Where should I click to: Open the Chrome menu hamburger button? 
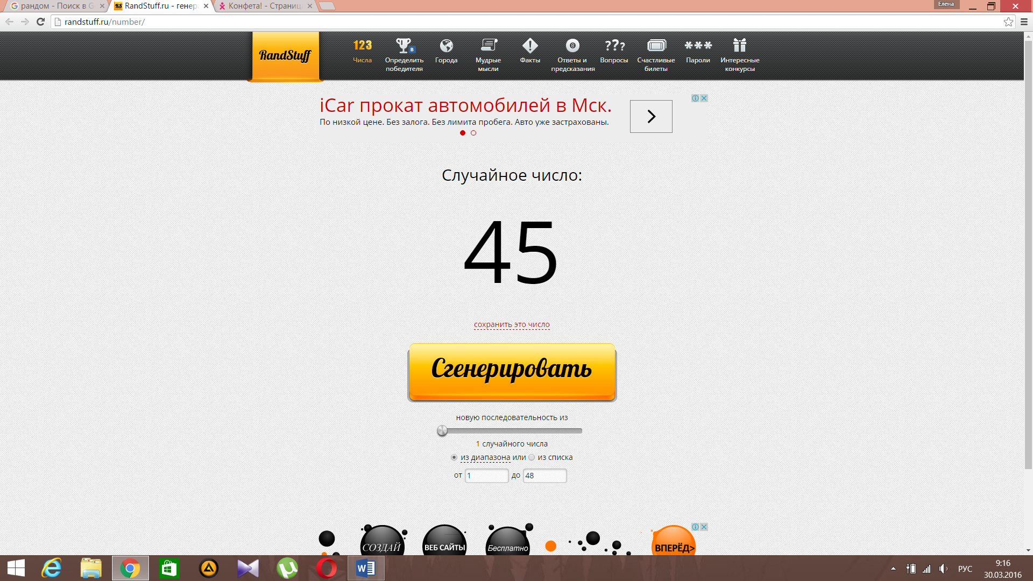[x=1024, y=22]
